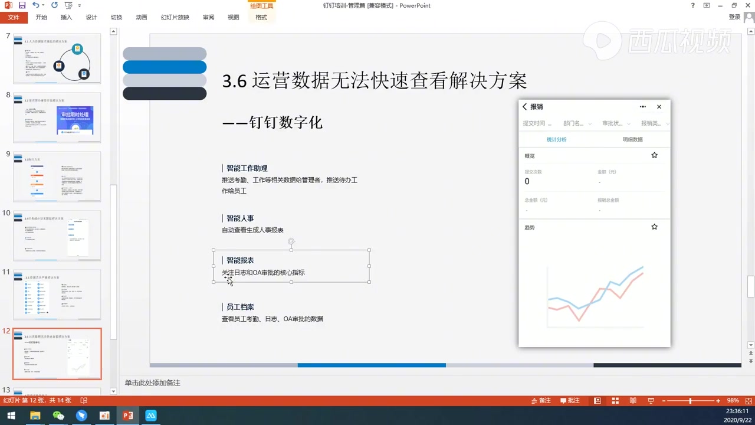Toggle the 备注 notes button
This screenshot has height=425, width=755.
click(540, 401)
